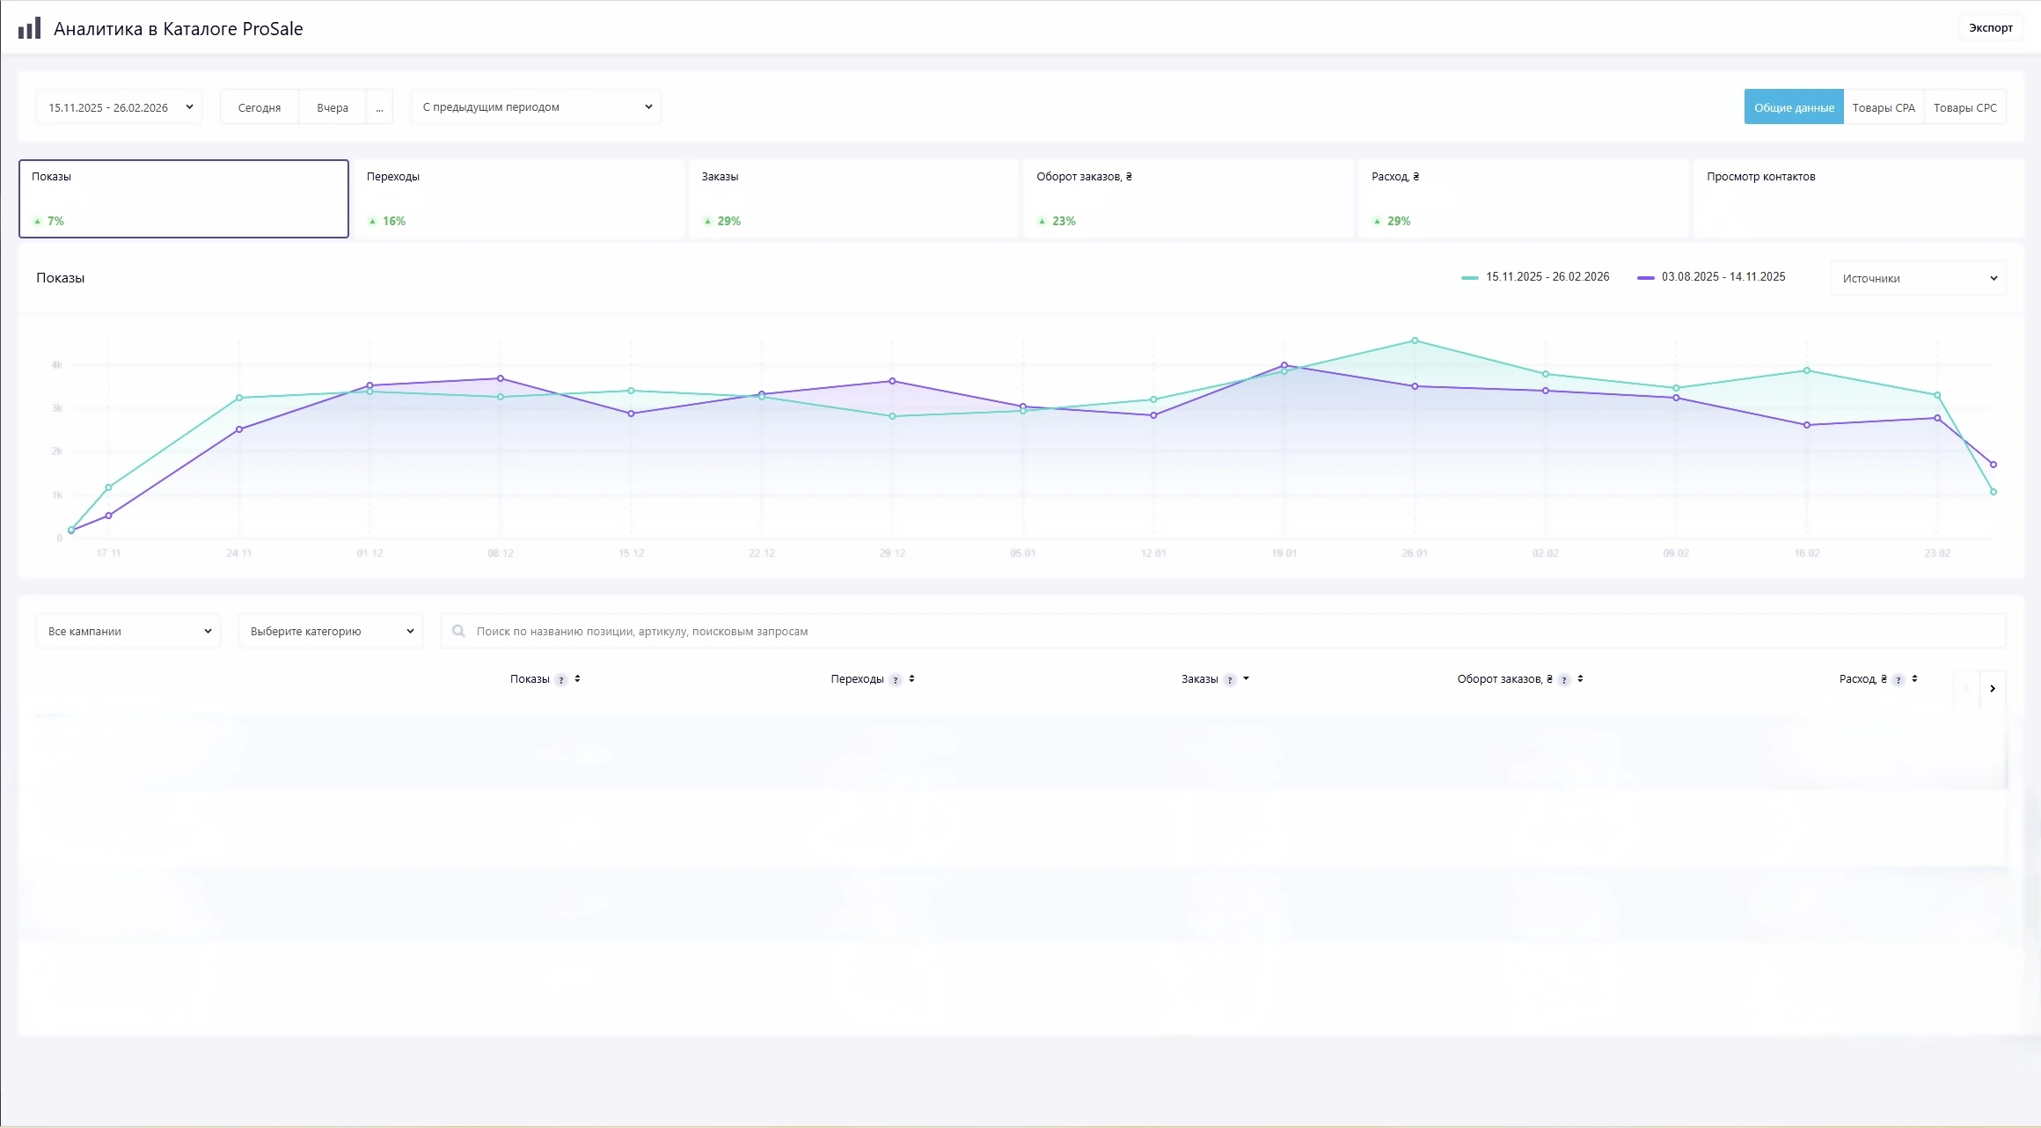Click the help icon beside Заказы column

(x=1231, y=679)
